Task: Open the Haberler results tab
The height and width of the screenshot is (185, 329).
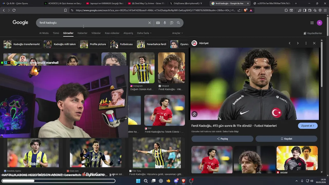Action: click(83, 33)
